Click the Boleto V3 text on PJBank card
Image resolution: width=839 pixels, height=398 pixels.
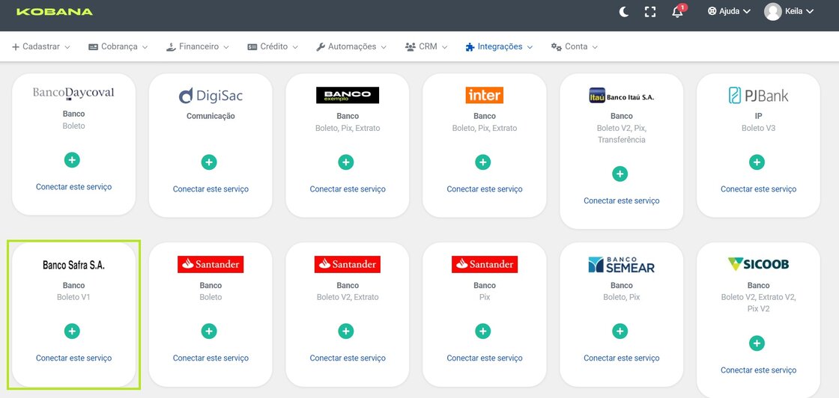759,128
